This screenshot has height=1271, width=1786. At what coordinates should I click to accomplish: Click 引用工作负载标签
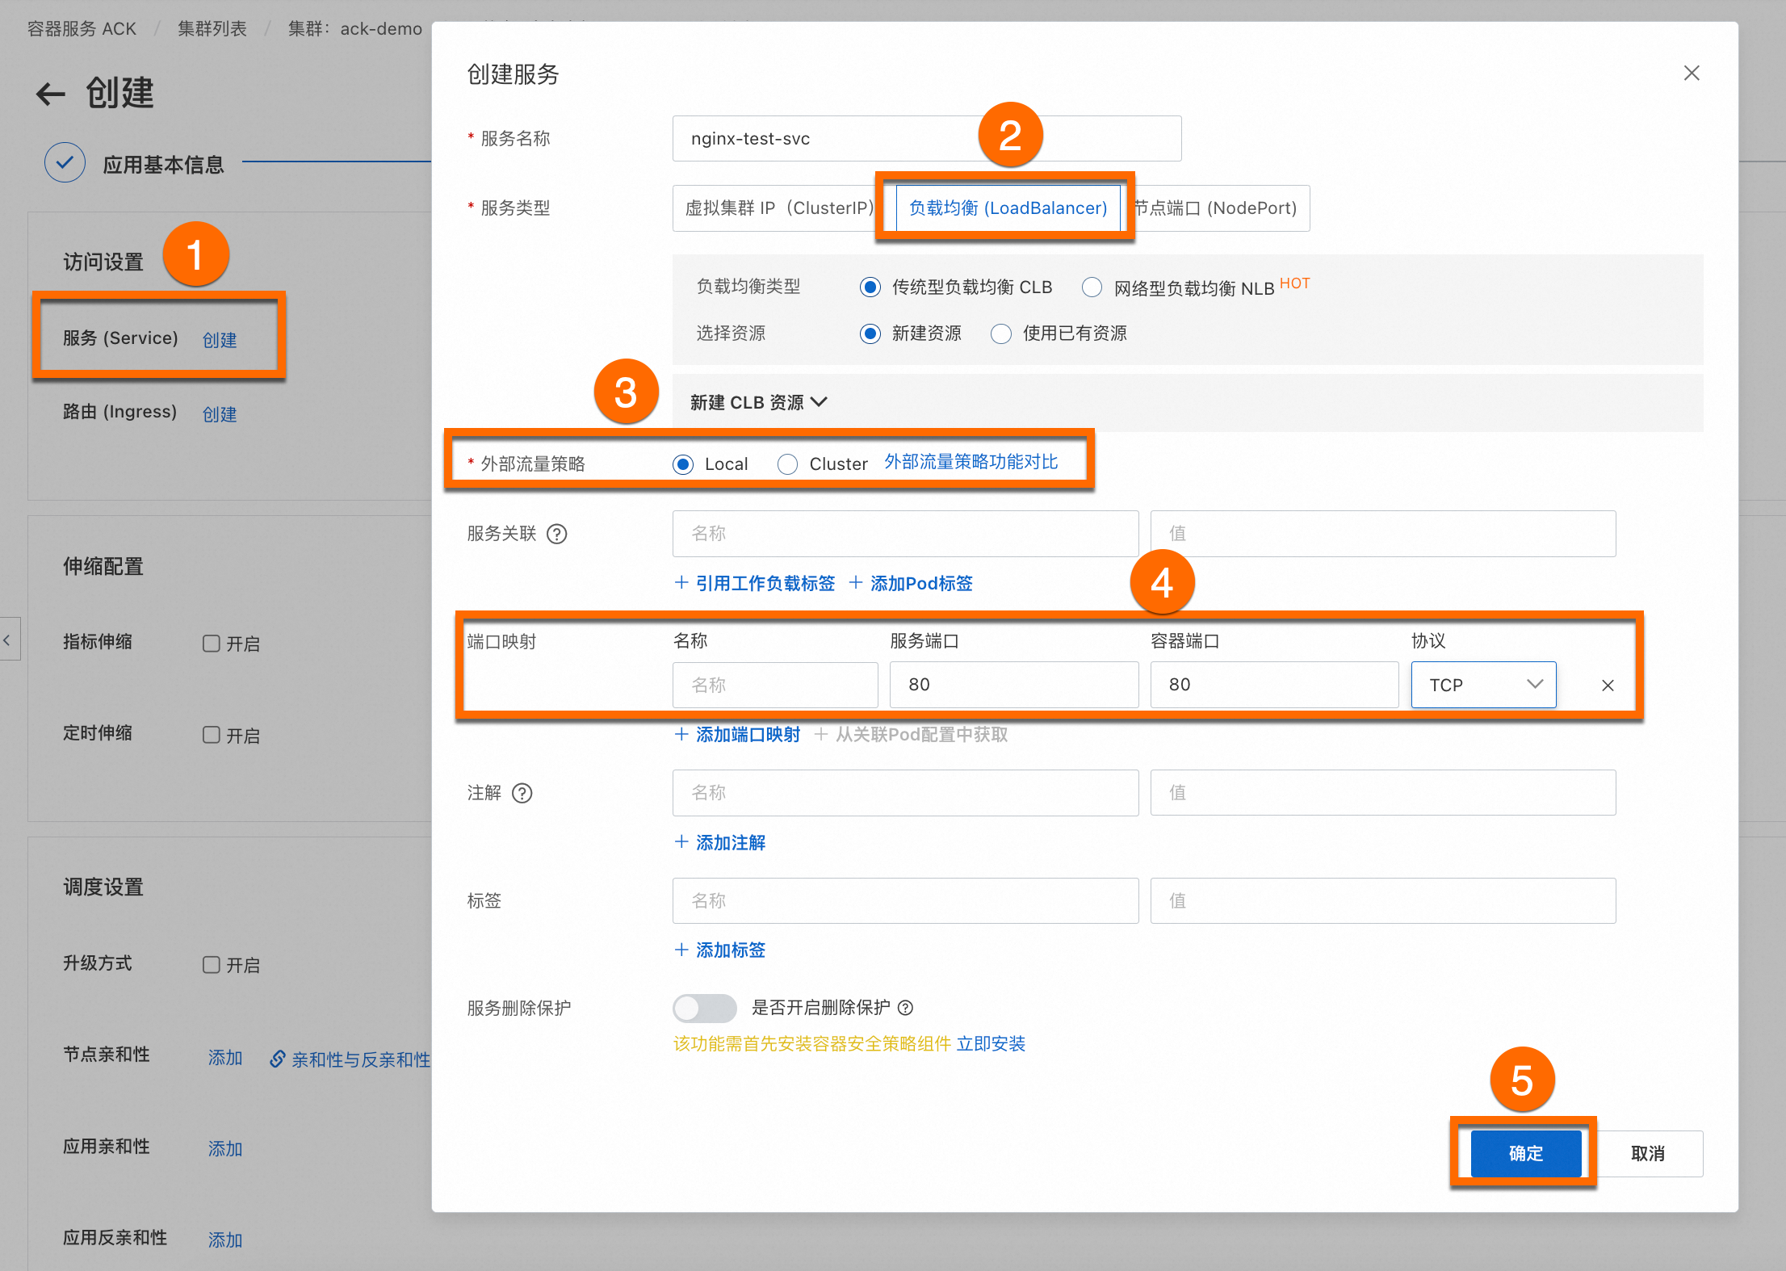tap(755, 583)
